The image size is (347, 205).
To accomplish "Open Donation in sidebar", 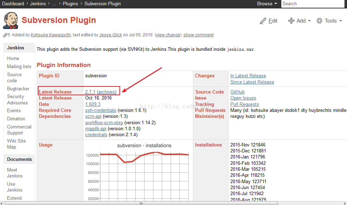I will 16,119.
